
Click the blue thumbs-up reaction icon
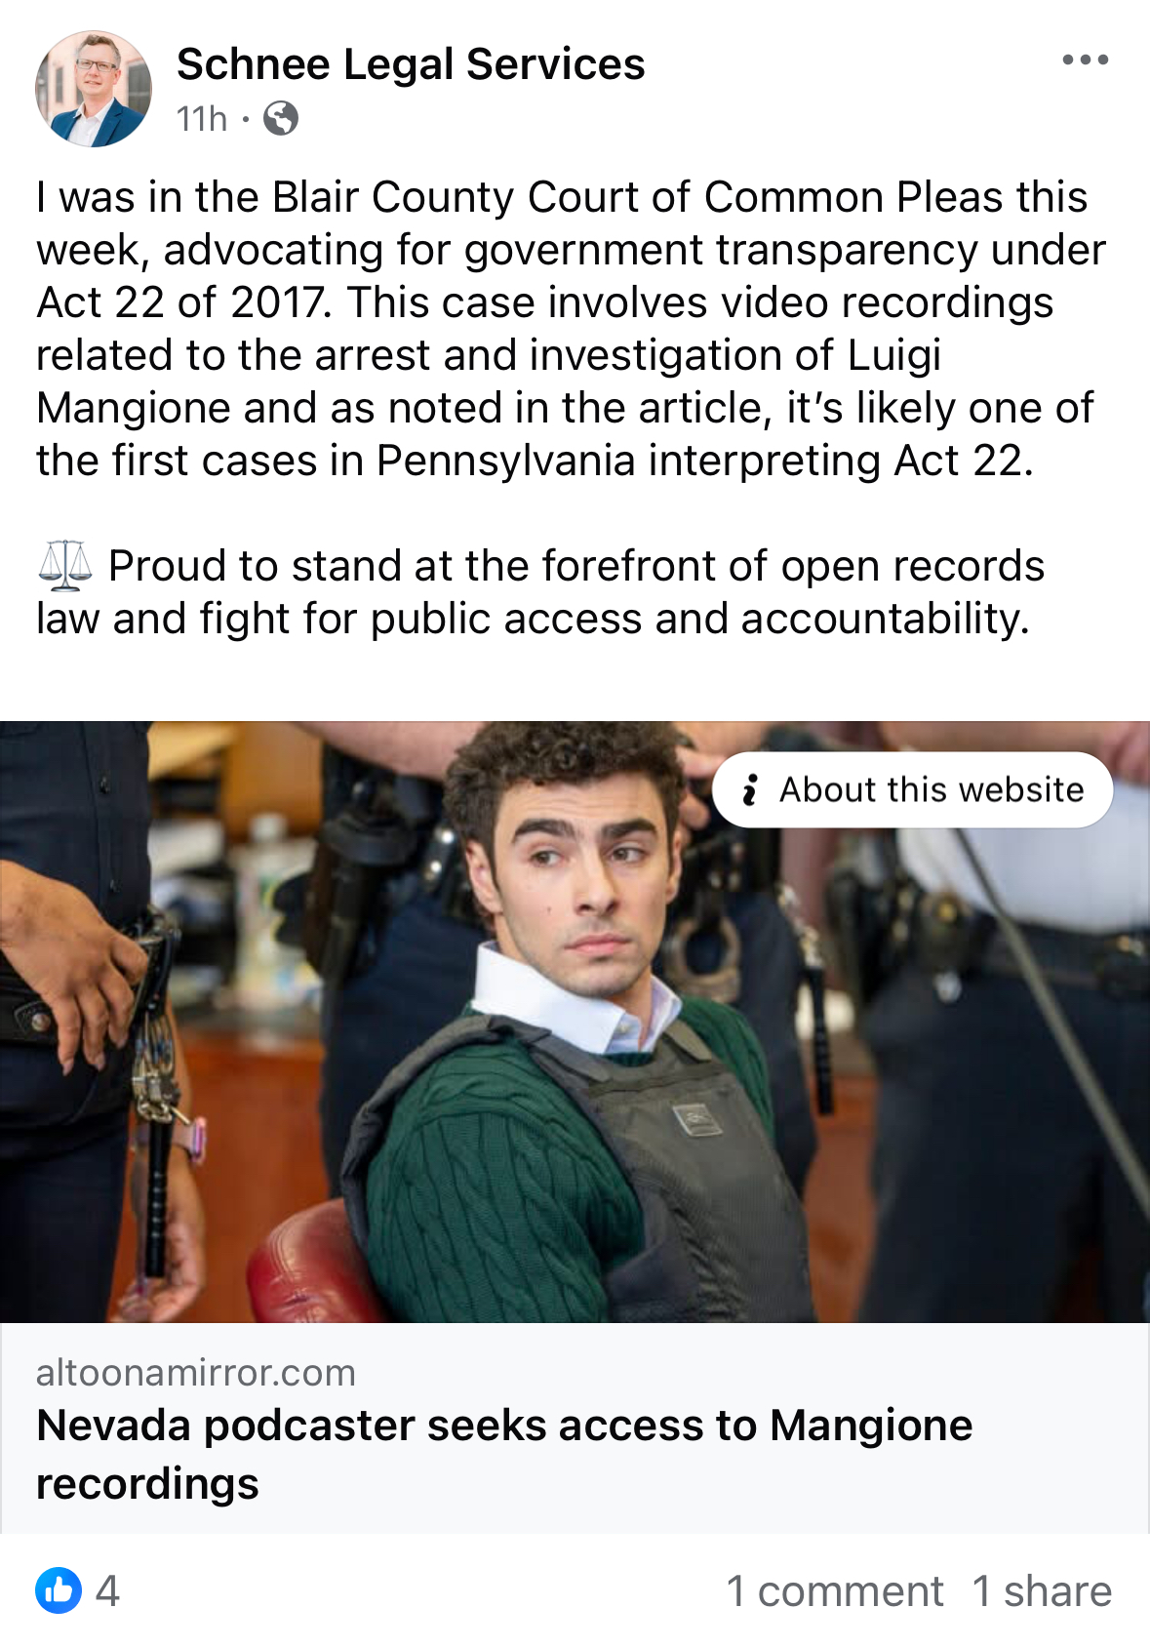pos(59,1590)
